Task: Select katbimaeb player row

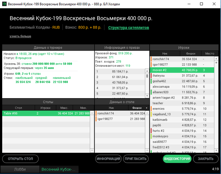Action: point(182,120)
